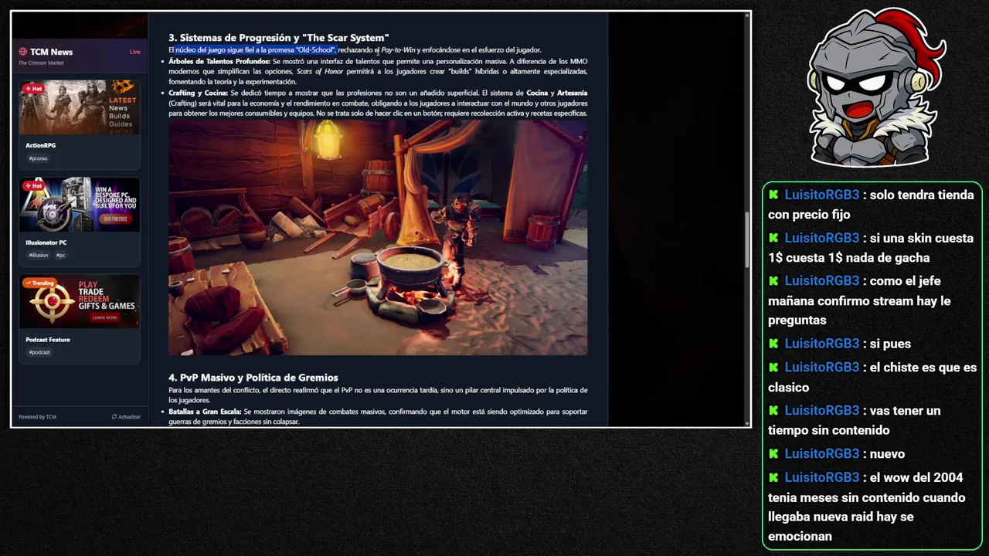Open the Podcast Feature banner image
This screenshot has height=556, width=989.
(x=80, y=301)
